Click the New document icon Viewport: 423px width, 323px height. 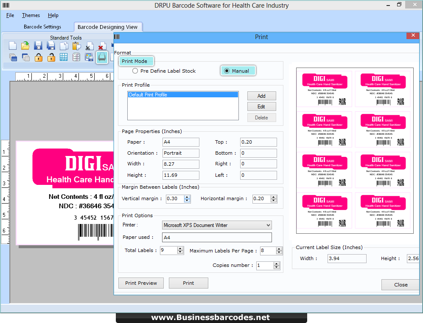tap(13, 45)
